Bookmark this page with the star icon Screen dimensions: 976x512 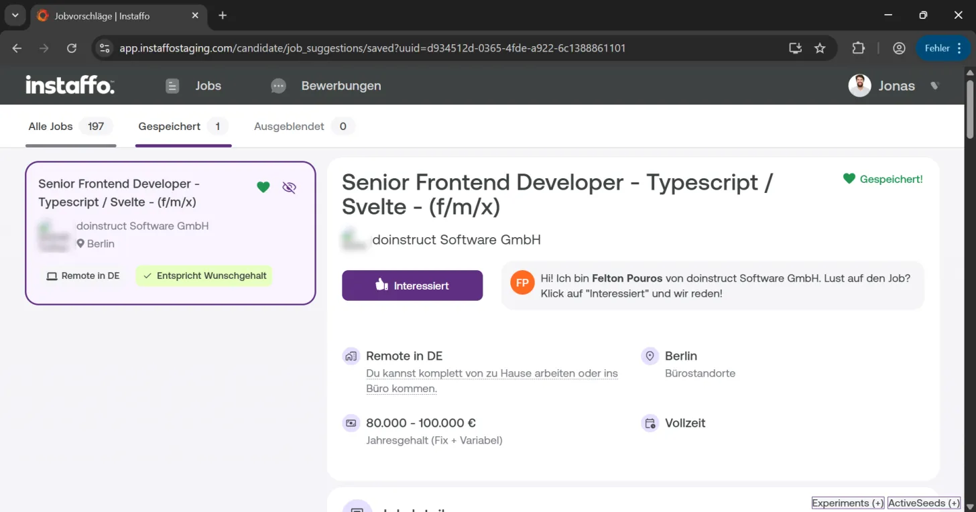pos(820,48)
